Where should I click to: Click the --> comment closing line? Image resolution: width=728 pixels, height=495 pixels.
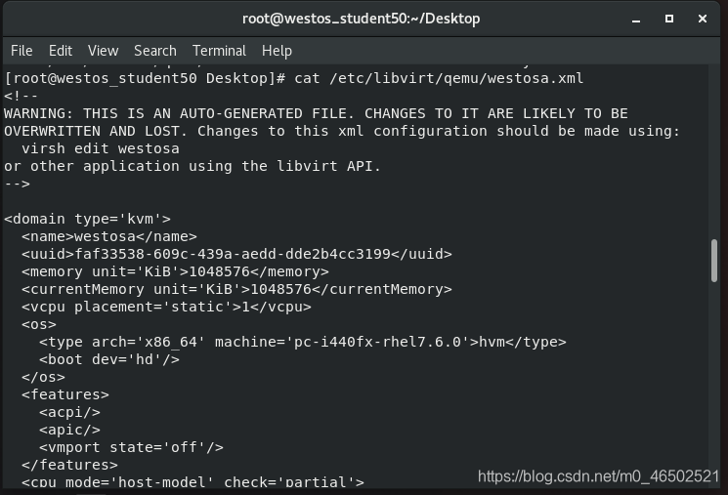coord(17,184)
